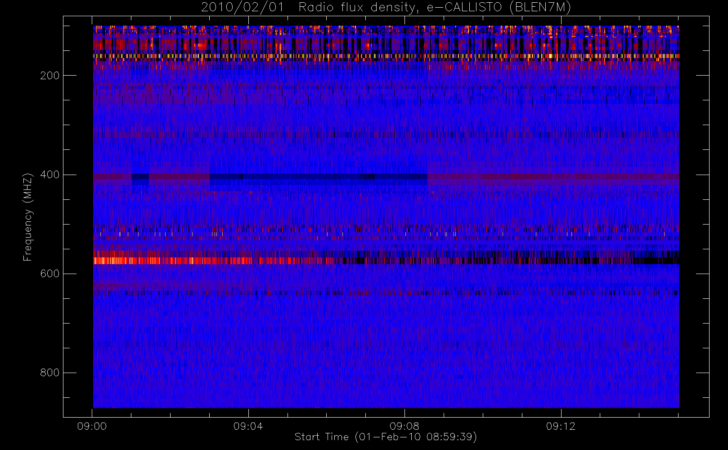Select the 200 frequency tick label
728x450 pixels.
49,76
